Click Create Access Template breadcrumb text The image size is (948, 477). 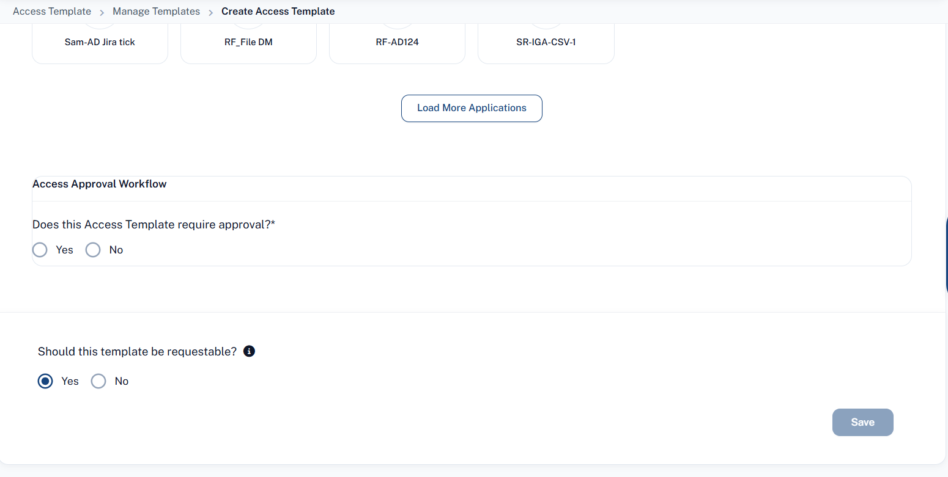278,12
